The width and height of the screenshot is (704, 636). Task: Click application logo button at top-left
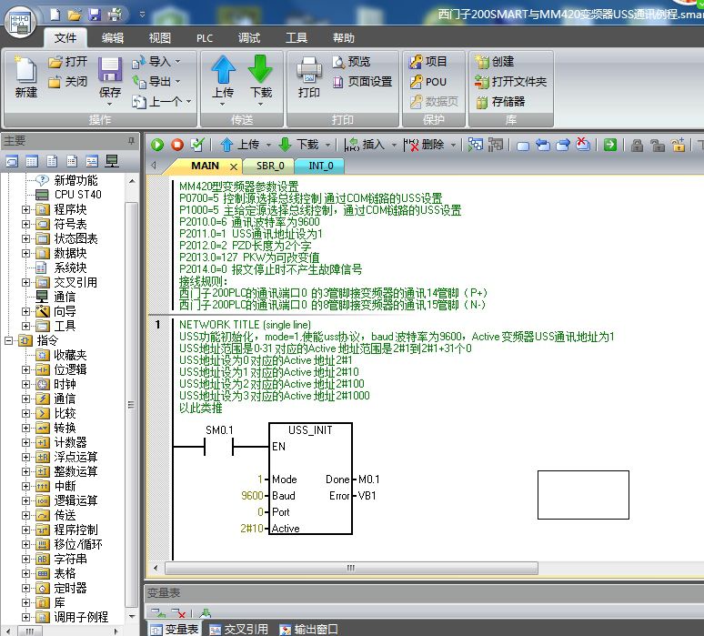click(x=20, y=22)
